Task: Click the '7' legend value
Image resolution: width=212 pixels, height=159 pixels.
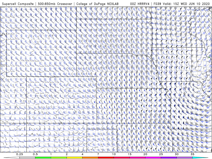Action: (x=98, y=154)
